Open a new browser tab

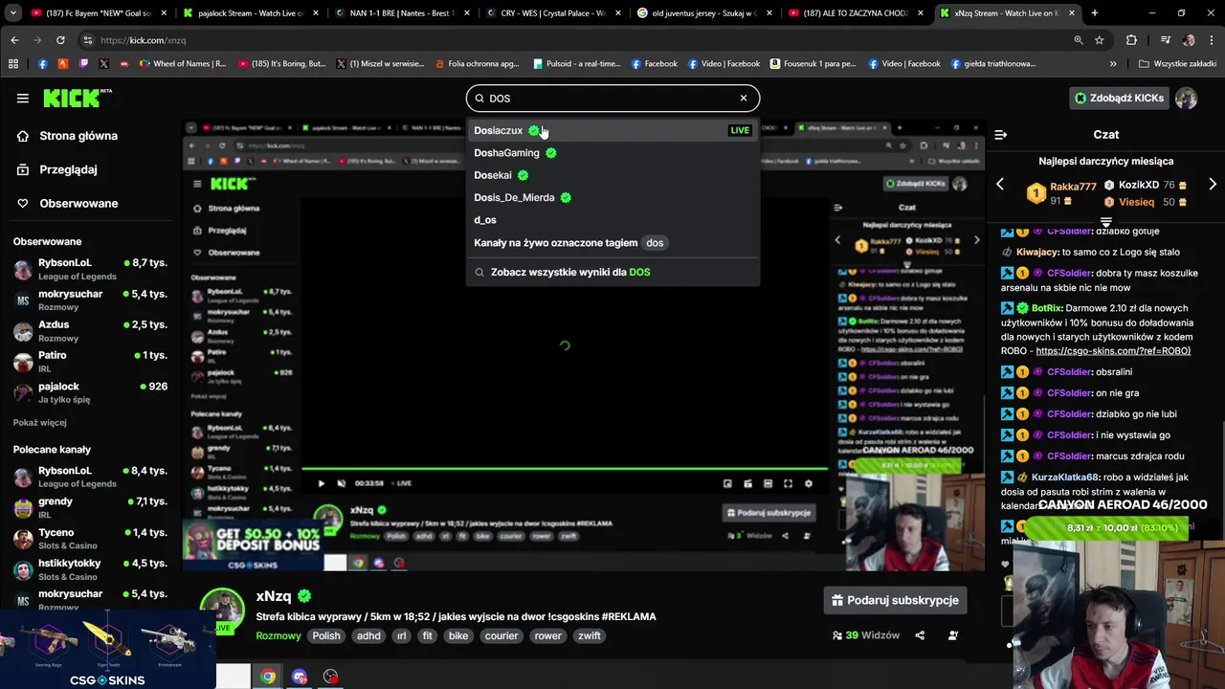pos(1094,13)
